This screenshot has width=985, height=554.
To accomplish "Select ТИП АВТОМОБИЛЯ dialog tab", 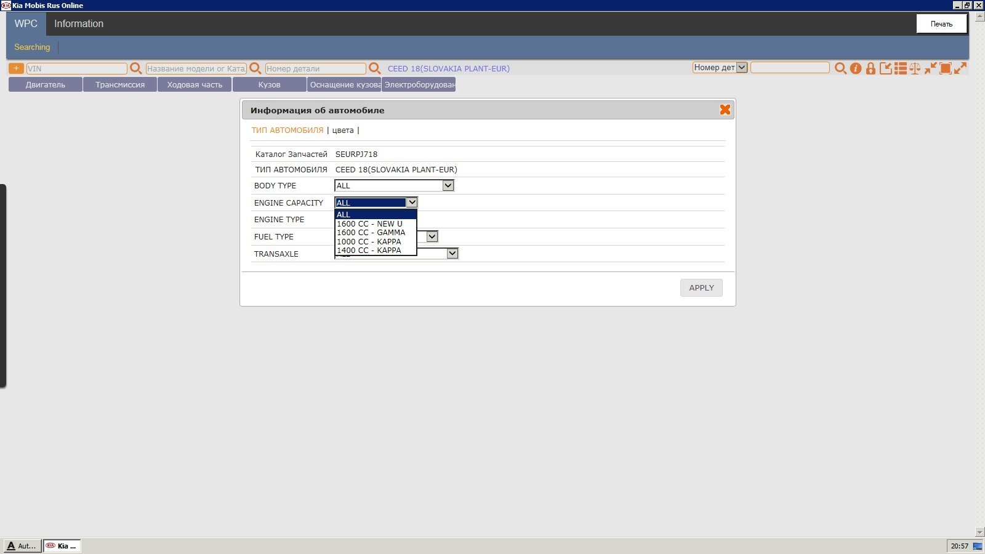I will click(x=287, y=130).
